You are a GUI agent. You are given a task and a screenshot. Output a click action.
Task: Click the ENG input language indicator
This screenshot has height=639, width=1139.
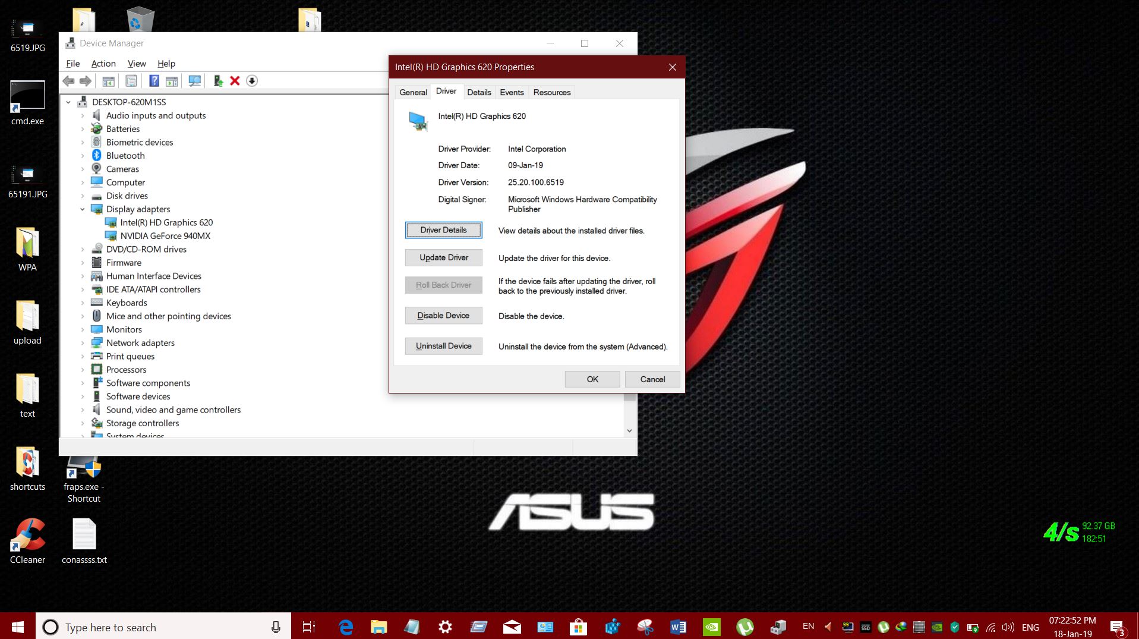1030,627
